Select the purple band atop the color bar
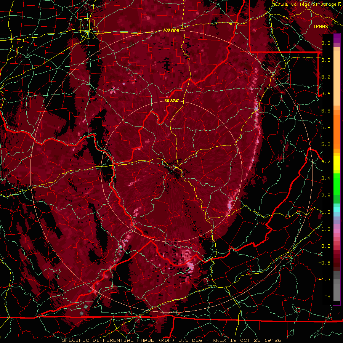 (x=337, y=38)
